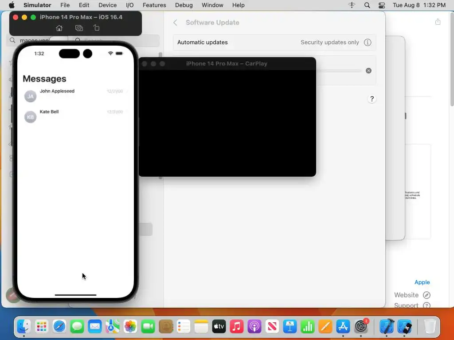Viewport: 454px width, 340px height.
Task: Open the Window menu
Action: click(212, 5)
